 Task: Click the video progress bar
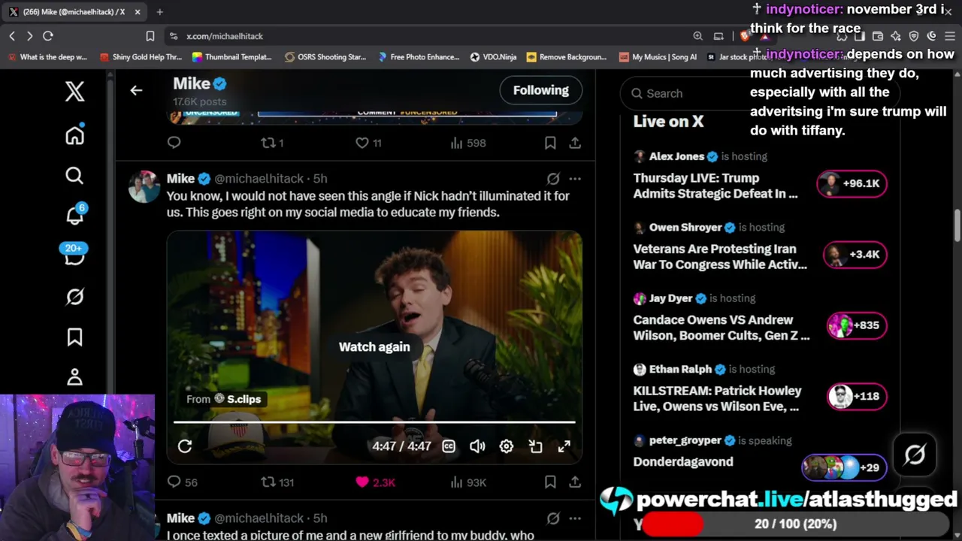pyautogui.click(x=374, y=422)
